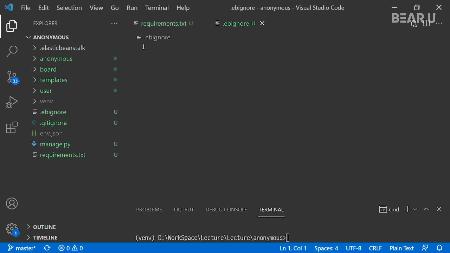Image resolution: width=450 pixels, height=253 pixels.
Task: Create a new terminal with plus icon
Action: 407,209
